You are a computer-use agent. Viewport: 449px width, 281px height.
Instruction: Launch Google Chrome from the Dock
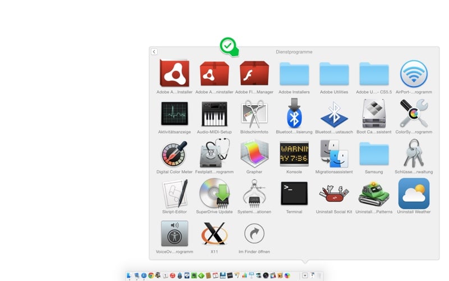(x=151, y=275)
